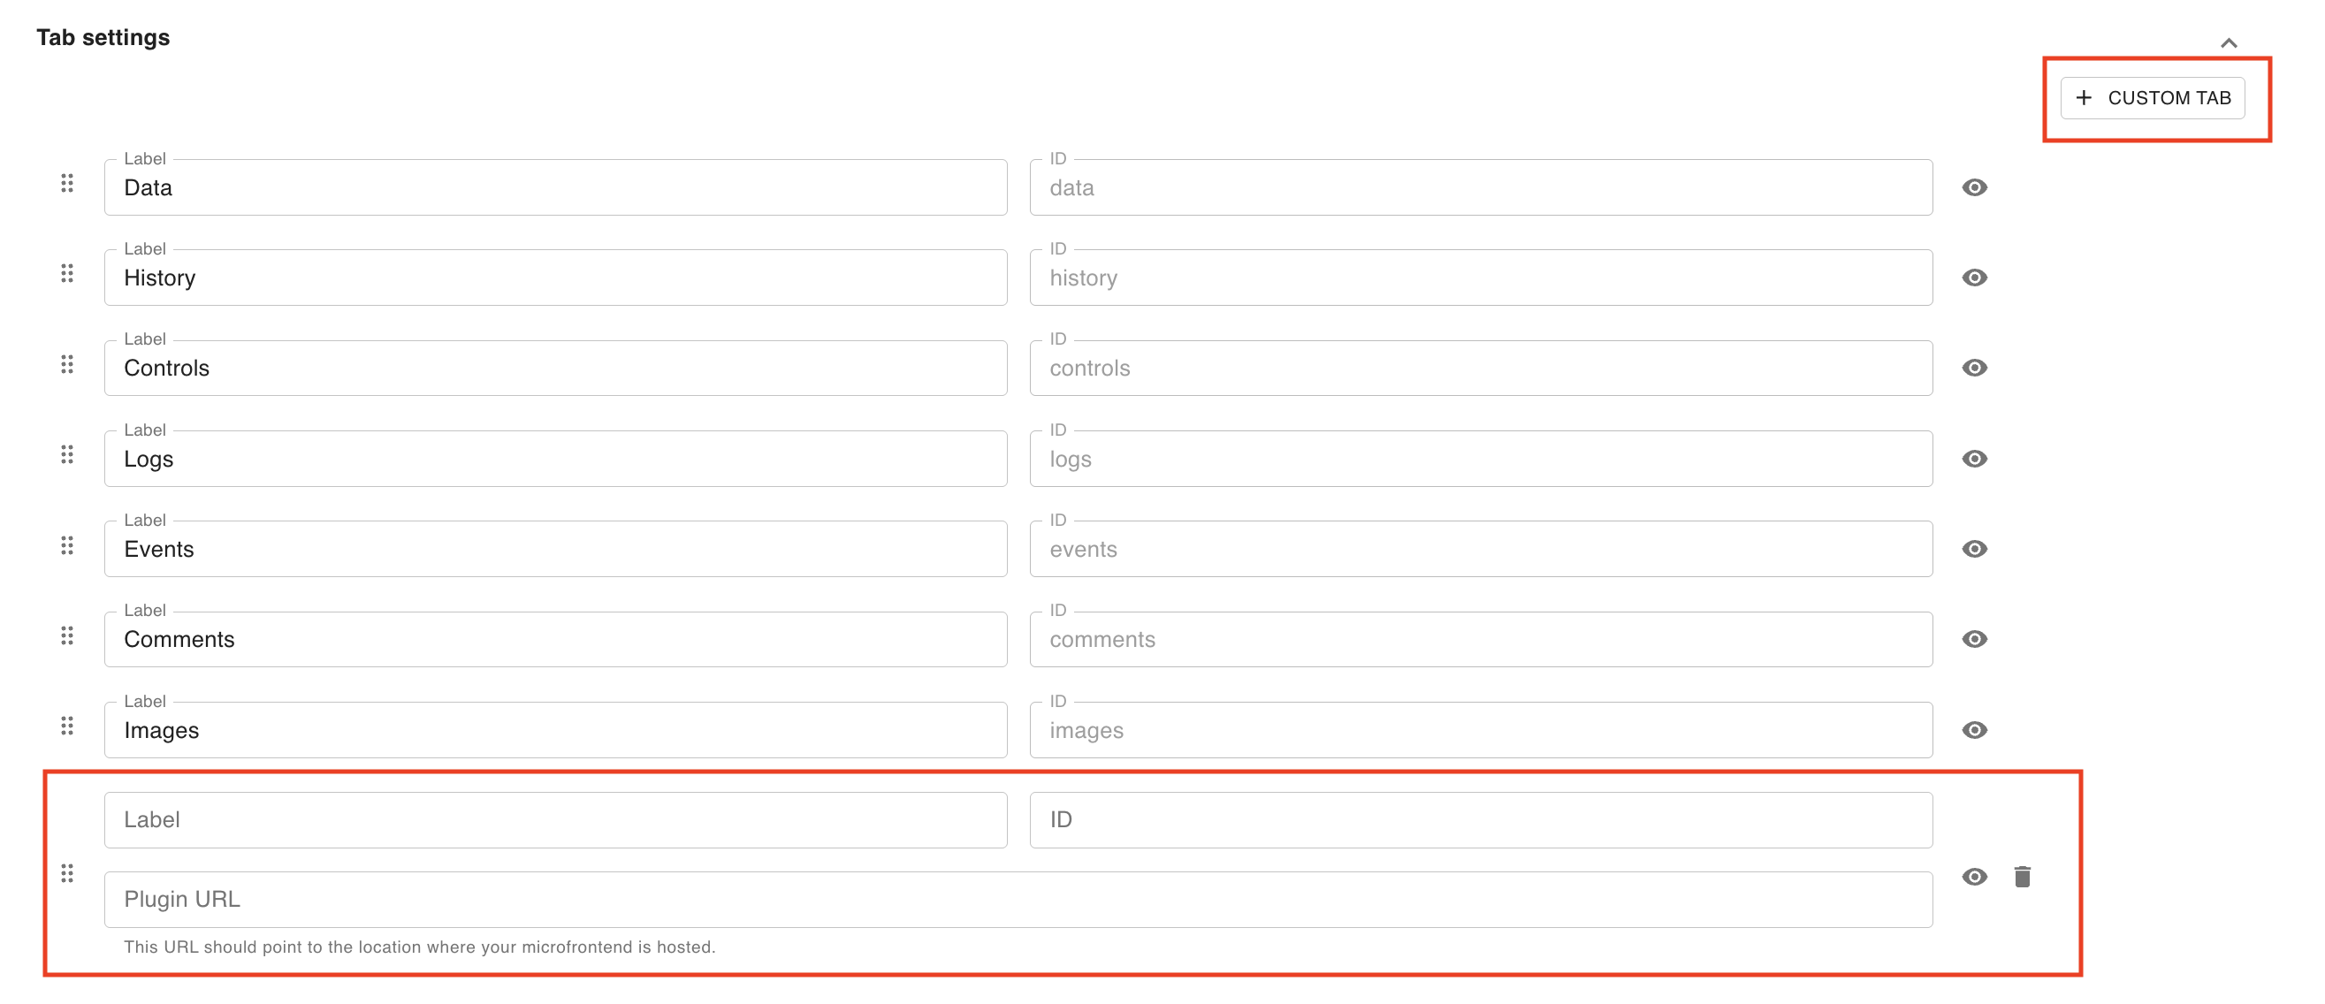Toggle visibility of the Events tab
2325x1004 pixels.
(x=1974, y=550)
